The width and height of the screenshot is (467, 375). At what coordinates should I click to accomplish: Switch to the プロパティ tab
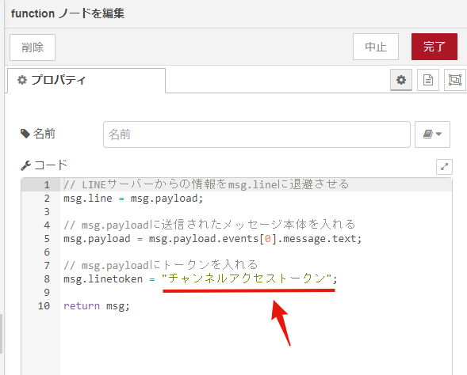(x=86, y=80)
